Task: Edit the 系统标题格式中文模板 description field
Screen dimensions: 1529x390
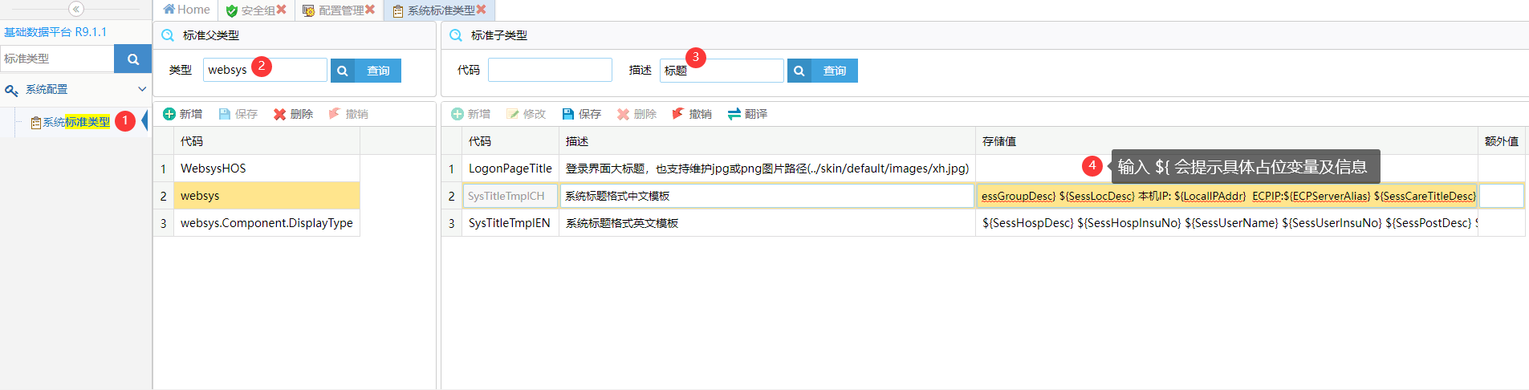Action: 767,196
